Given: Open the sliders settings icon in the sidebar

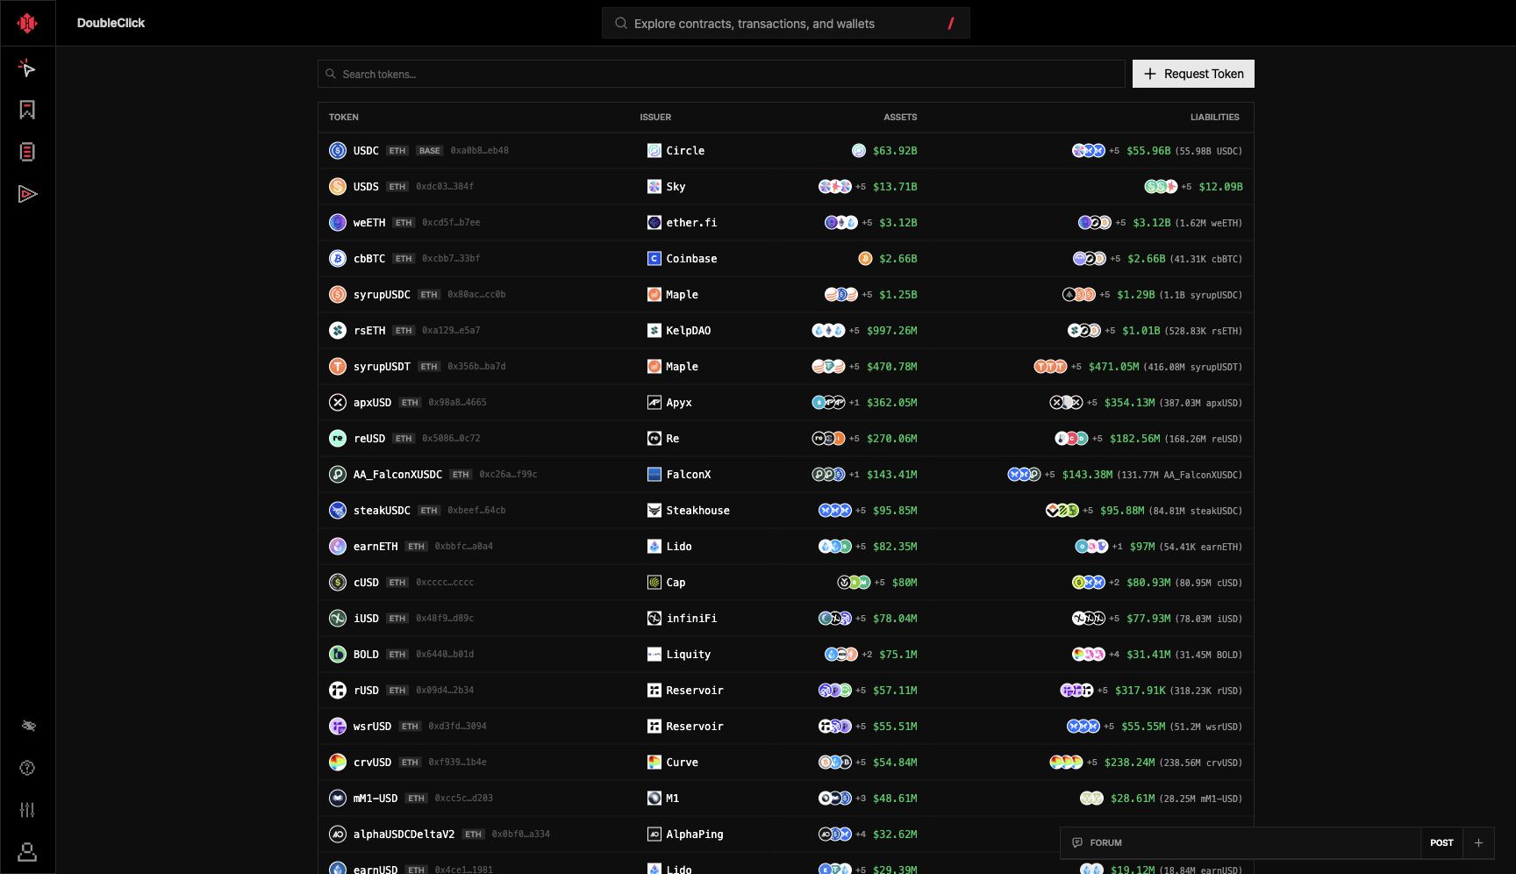Looking at the screenshot, I should pyautogui.click(x=27, y=810).
